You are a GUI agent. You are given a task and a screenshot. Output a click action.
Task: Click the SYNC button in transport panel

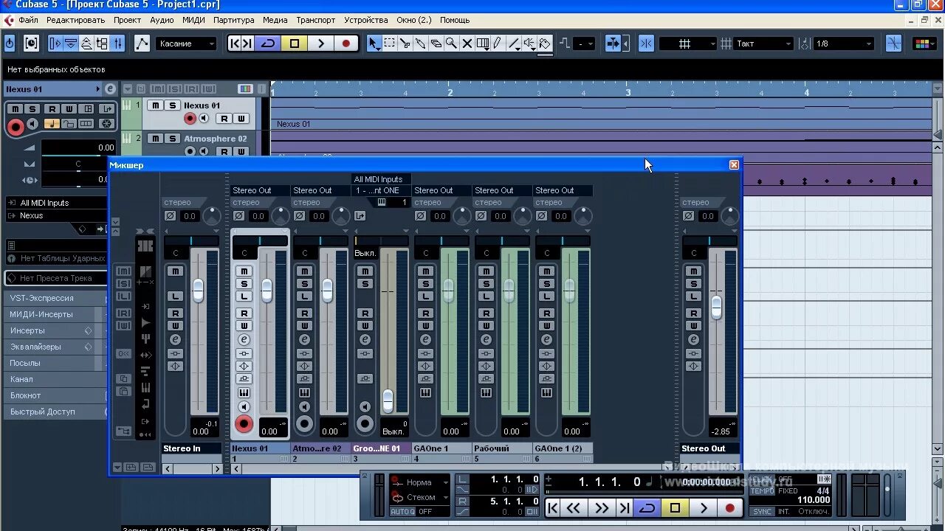pyautogui.click(x=762, y=511)
